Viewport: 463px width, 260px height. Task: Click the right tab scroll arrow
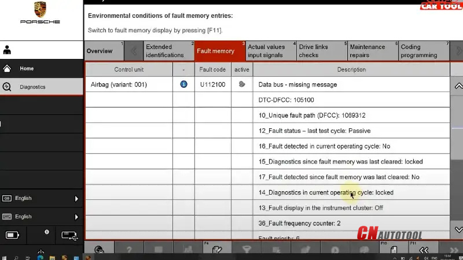click(x=457, y=51)
